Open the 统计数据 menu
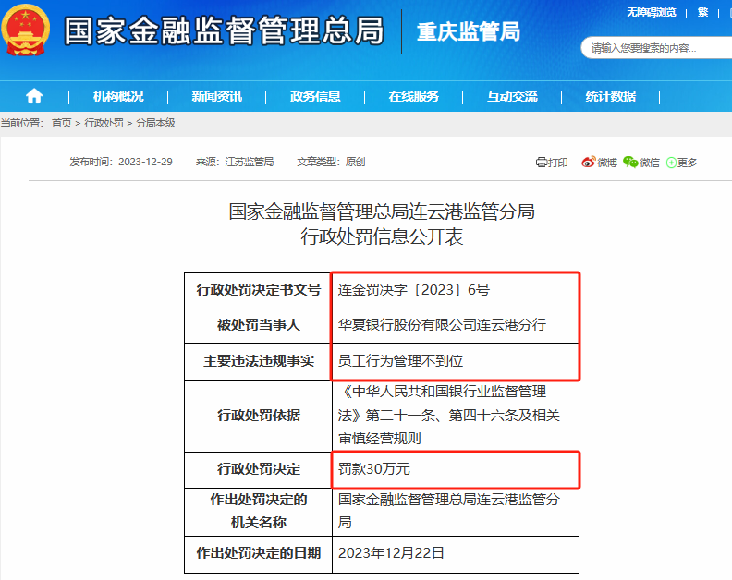Image resolution: width=732 pixels, height=580 pixels. (611, 97)
